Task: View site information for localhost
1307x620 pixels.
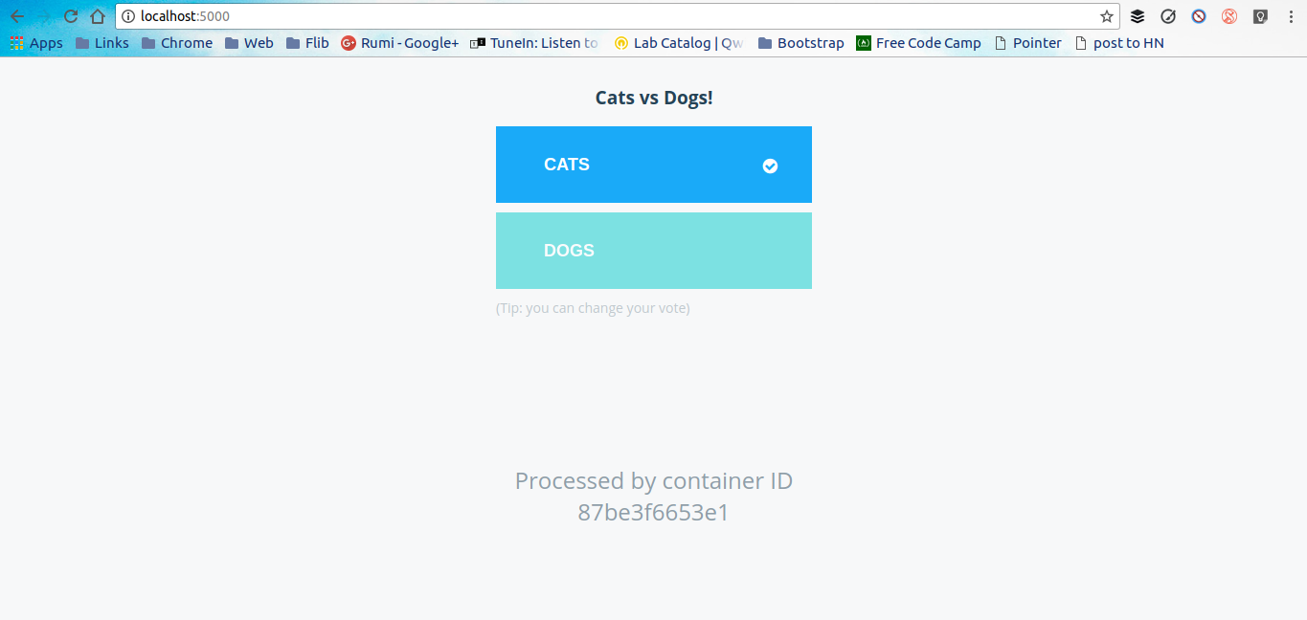Action: click(x=128, y=16)
